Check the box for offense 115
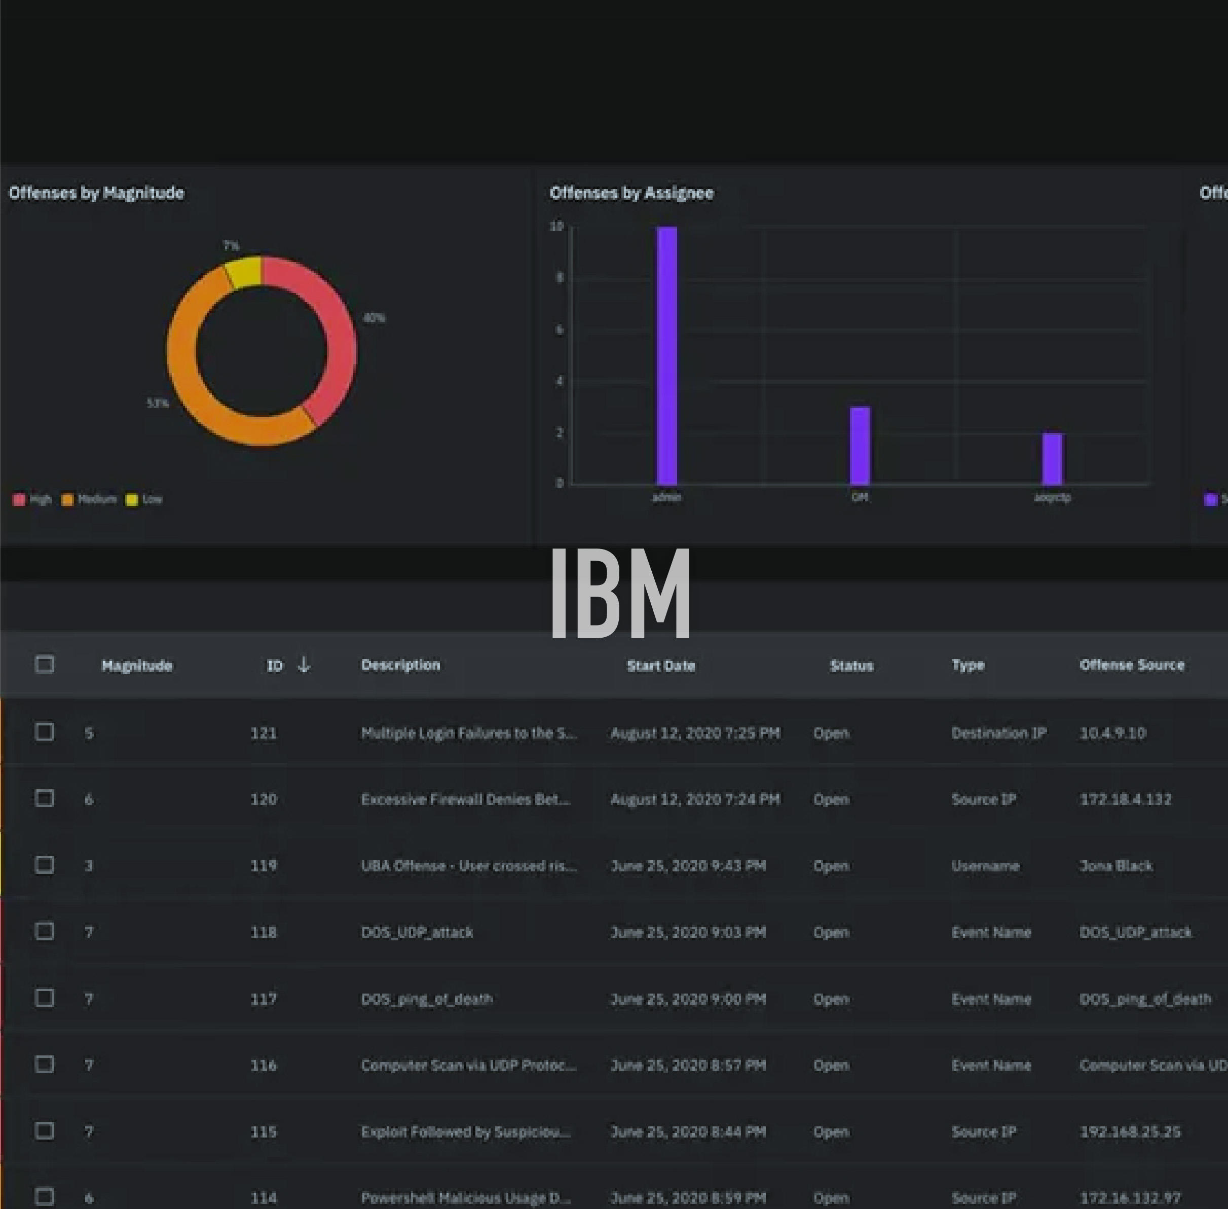 pyautogui.click(x=45, y=1131)
